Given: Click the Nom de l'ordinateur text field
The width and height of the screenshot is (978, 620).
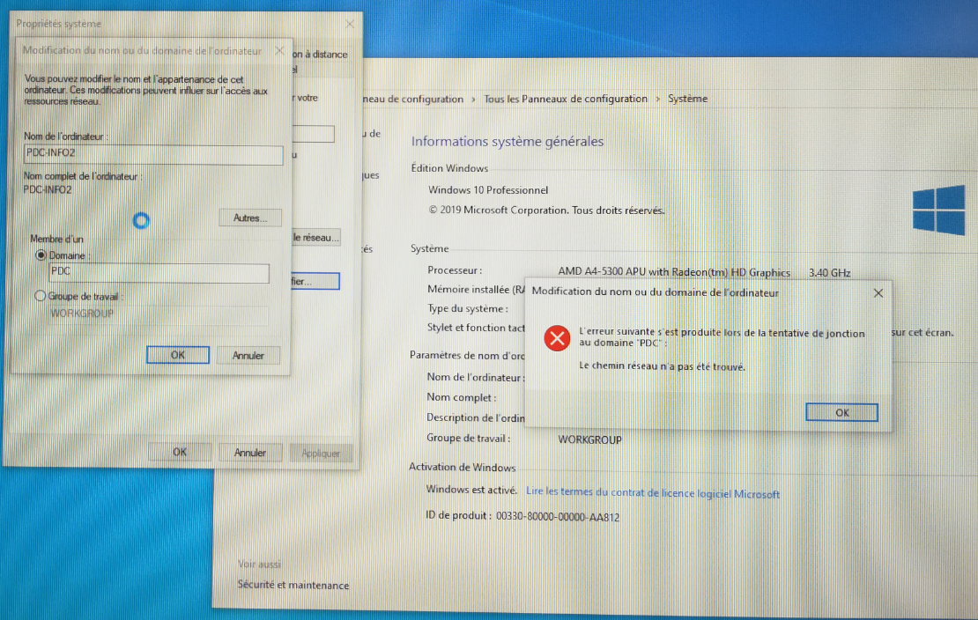Looking at the screenshot, I should click(153, 154).
